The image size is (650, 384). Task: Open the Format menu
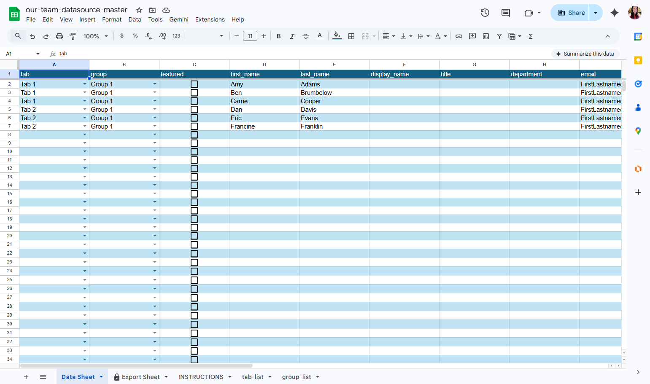112,19
